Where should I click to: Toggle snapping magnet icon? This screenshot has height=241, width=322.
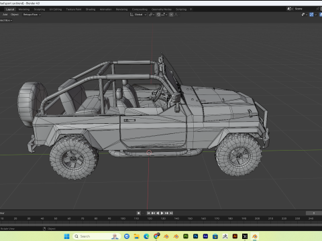pos(158,15)
